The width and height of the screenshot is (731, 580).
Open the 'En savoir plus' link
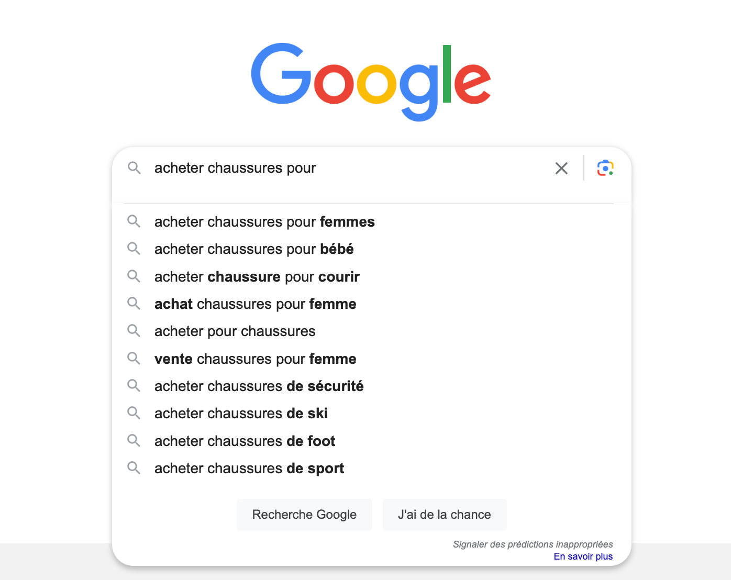point(583,556)
